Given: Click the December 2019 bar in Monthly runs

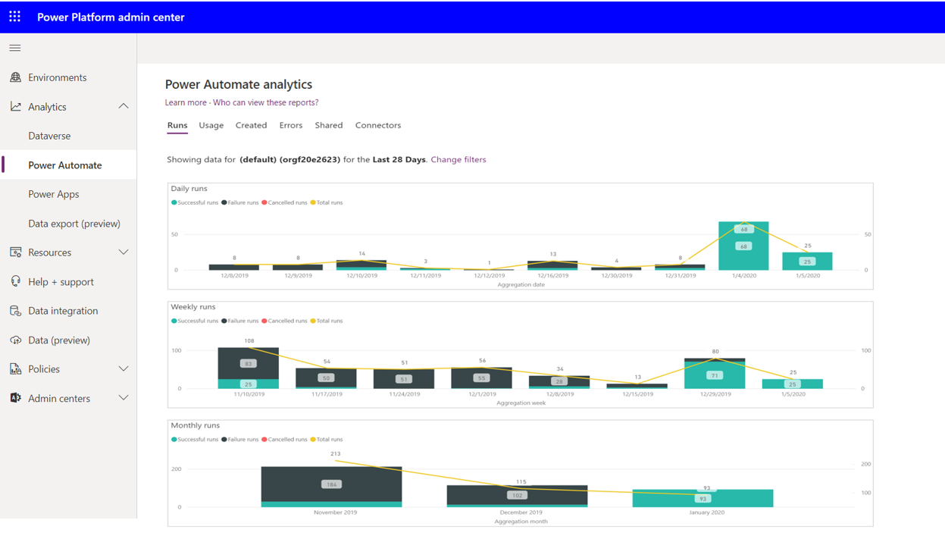Looking at the screenshot, I should point(517,496).
